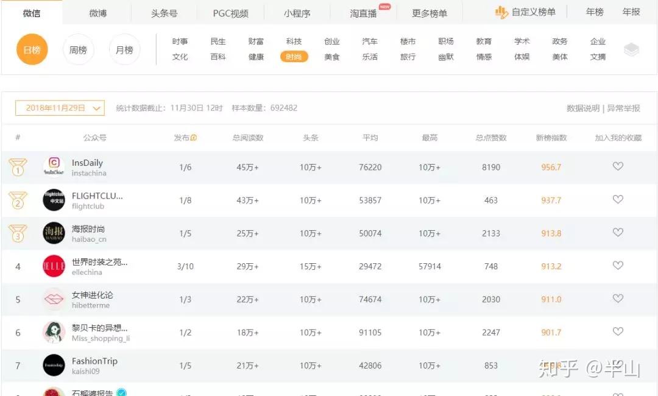This screenshot has width=658, height=396.
Task: Select the 幽默 category
Action: click(x=445, y=57)
